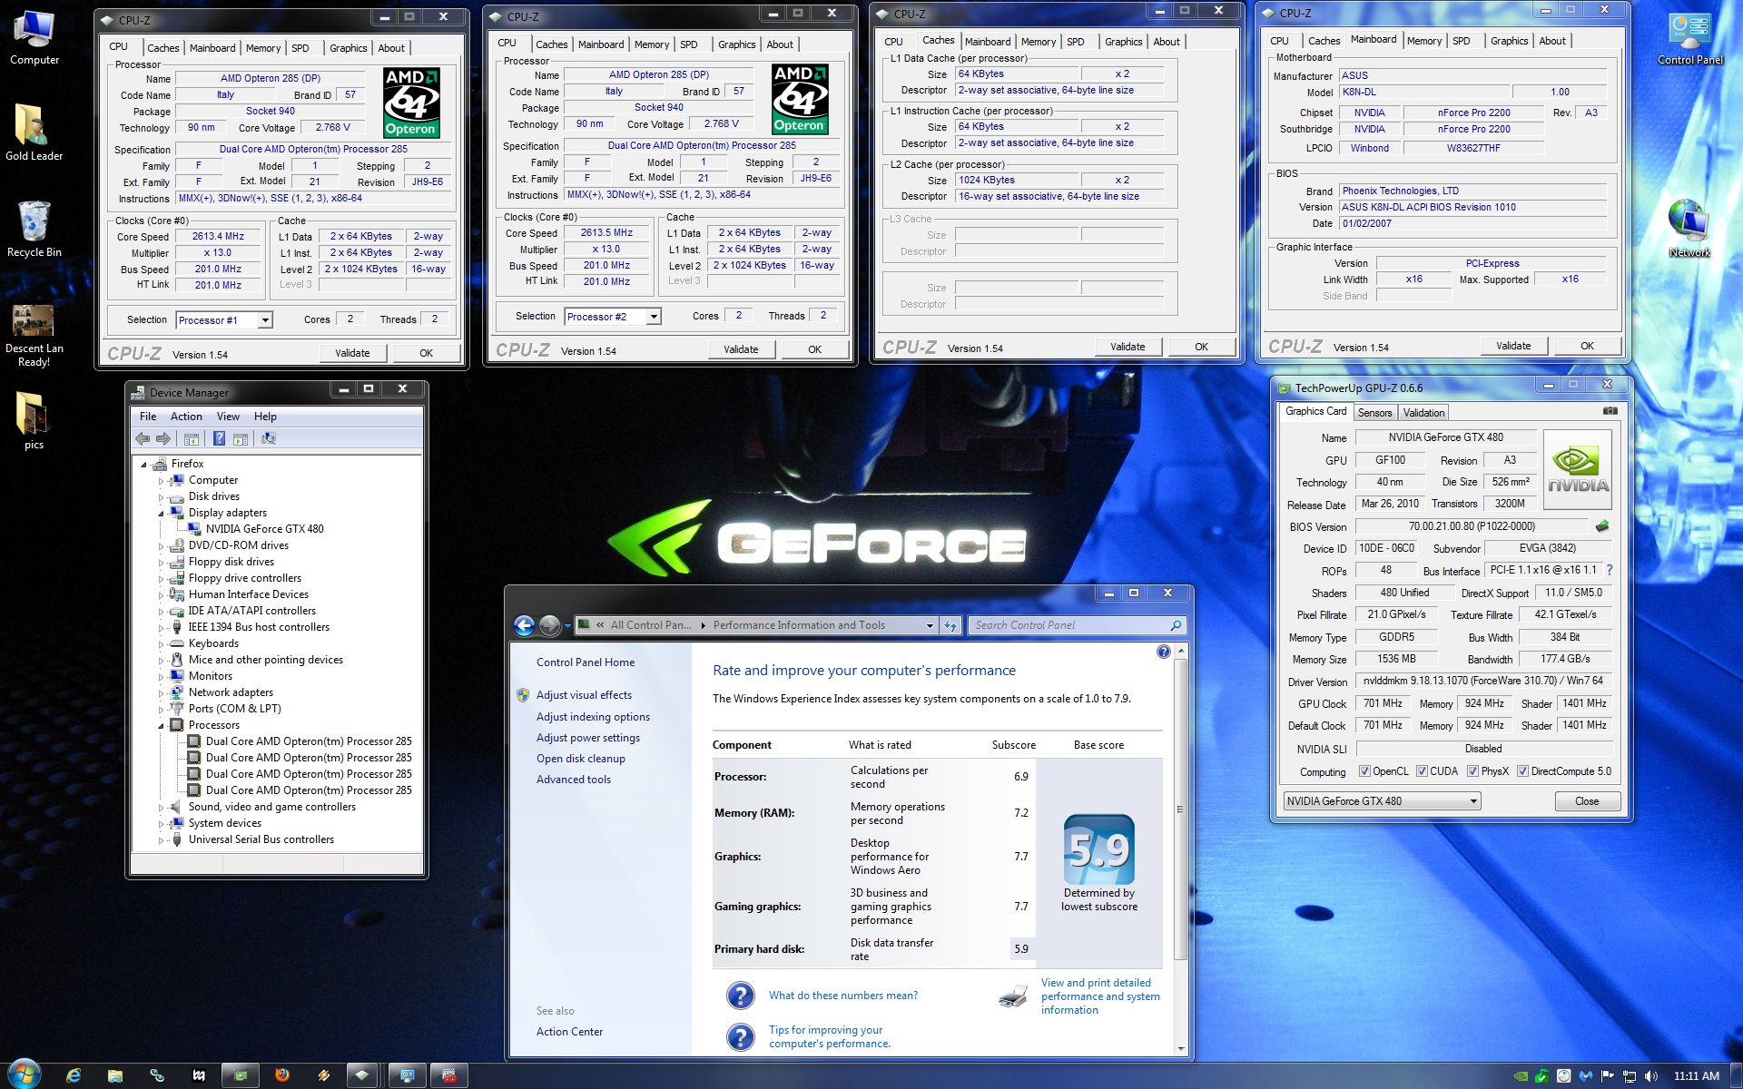
Task: Click the Bus Interface question mark icon
Action: point(1610,571)
